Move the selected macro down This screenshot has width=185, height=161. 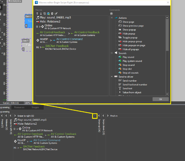coord(41,14)
